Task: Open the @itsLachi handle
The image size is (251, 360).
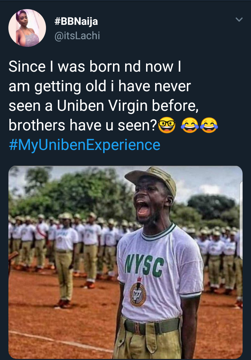Action: point(77,35)
